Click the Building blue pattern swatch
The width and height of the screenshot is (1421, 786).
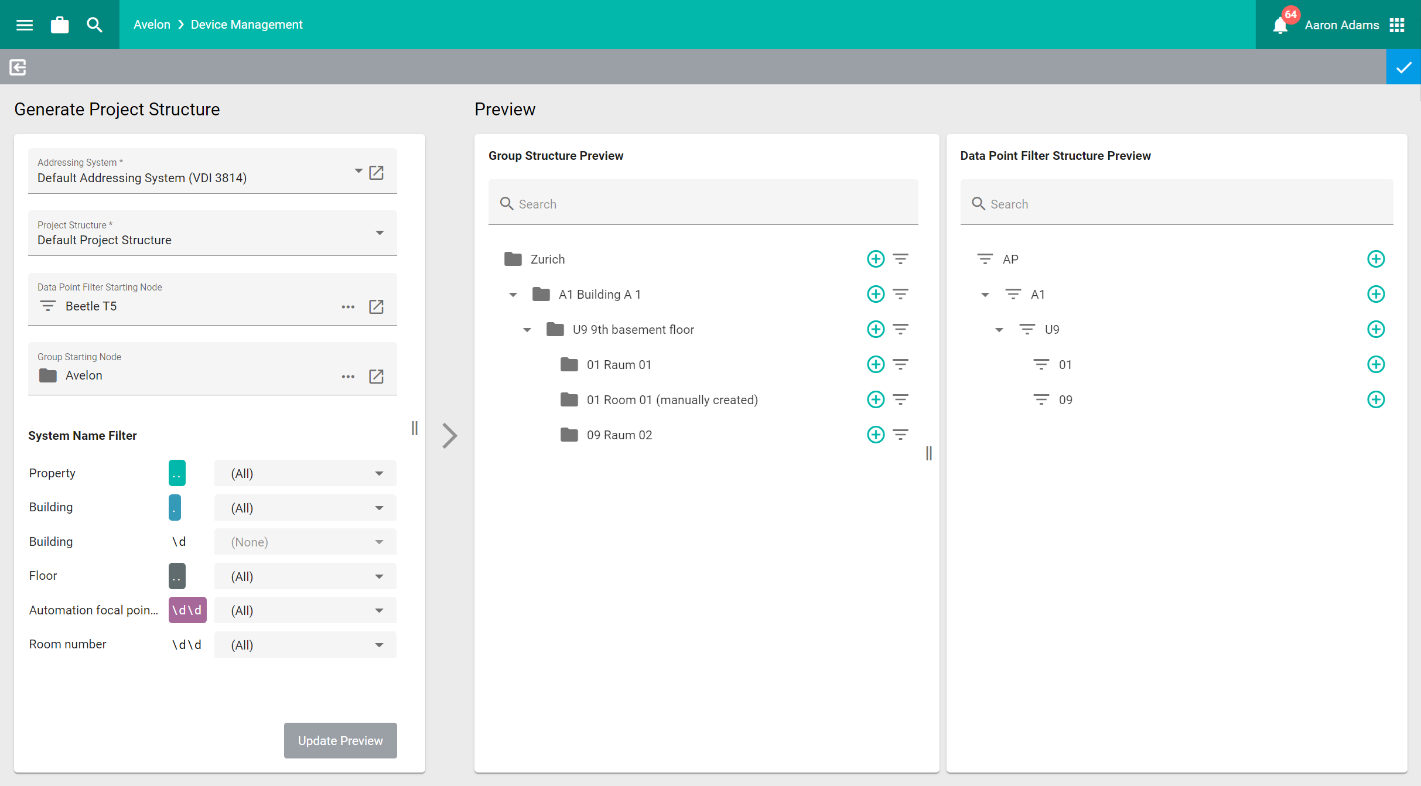175,508
